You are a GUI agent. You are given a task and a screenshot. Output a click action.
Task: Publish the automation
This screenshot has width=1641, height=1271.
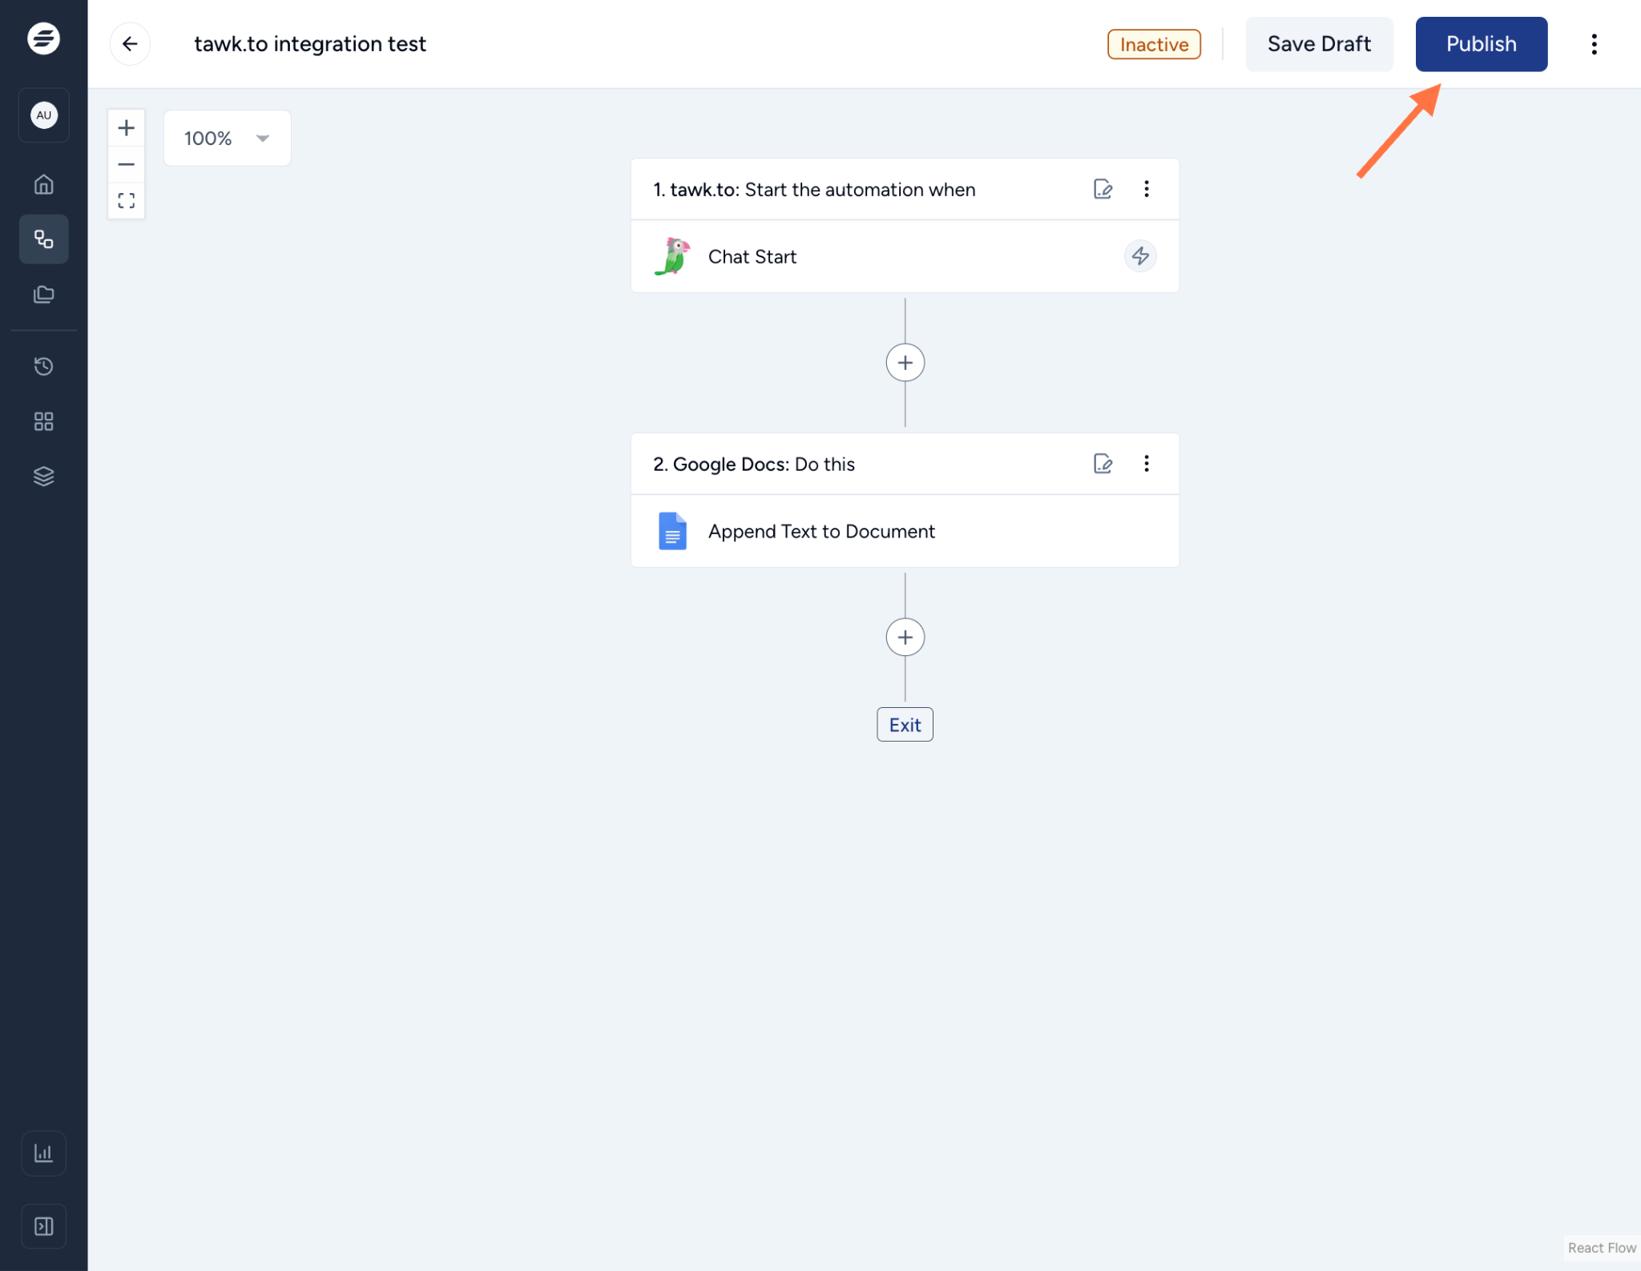(1480, 44)
